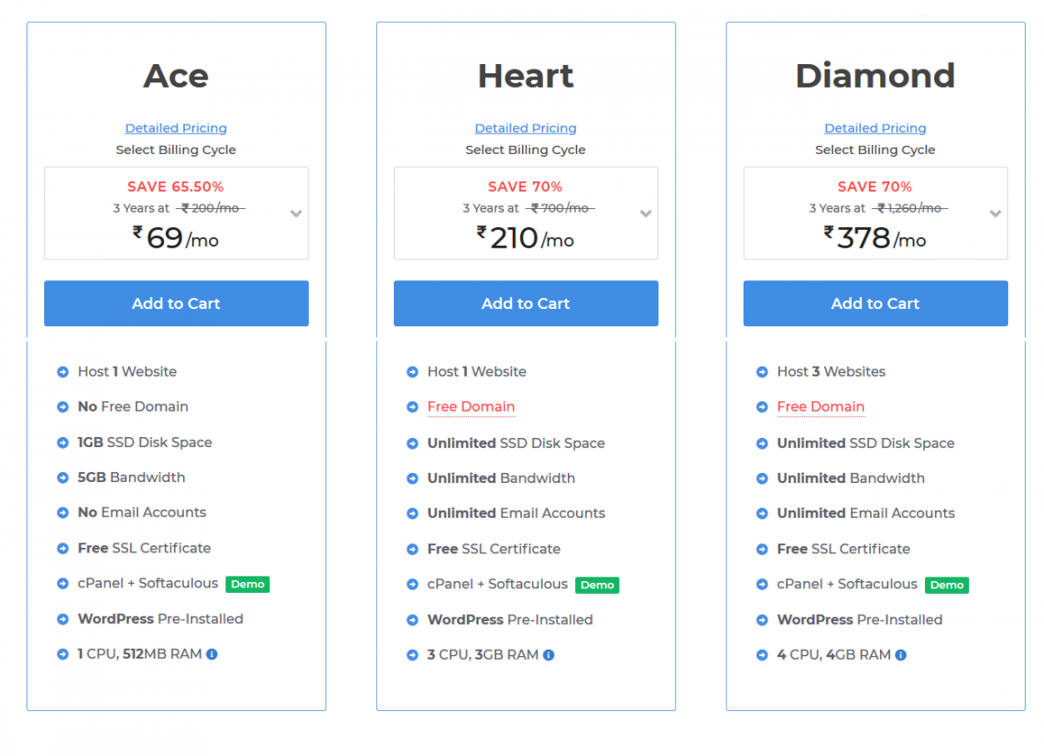Open Detailed Pricing for Ace plan
Screen dimensions: 1044x756
[x=176, y=128]
